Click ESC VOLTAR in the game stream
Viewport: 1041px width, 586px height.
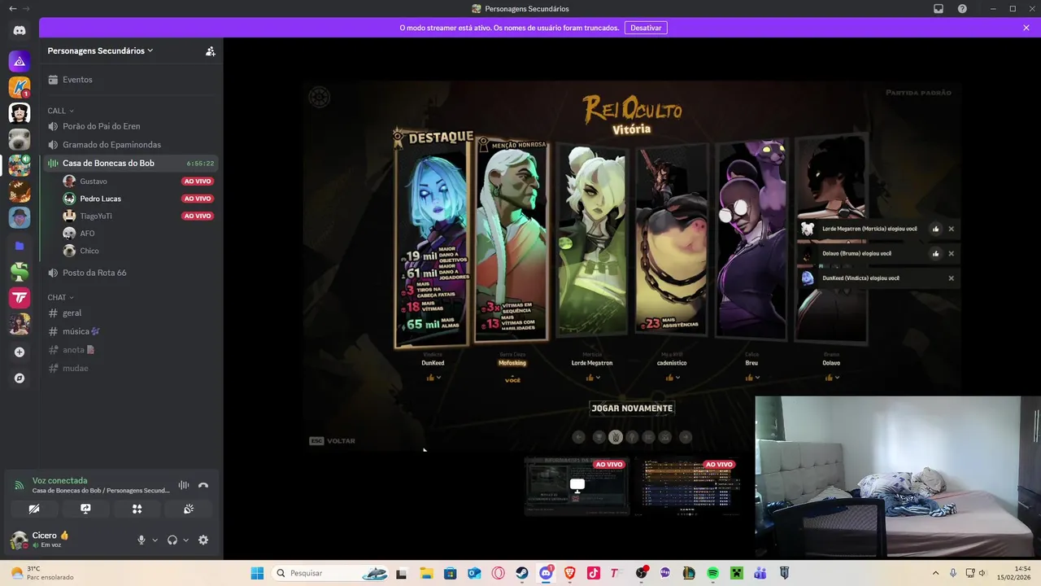333,441
